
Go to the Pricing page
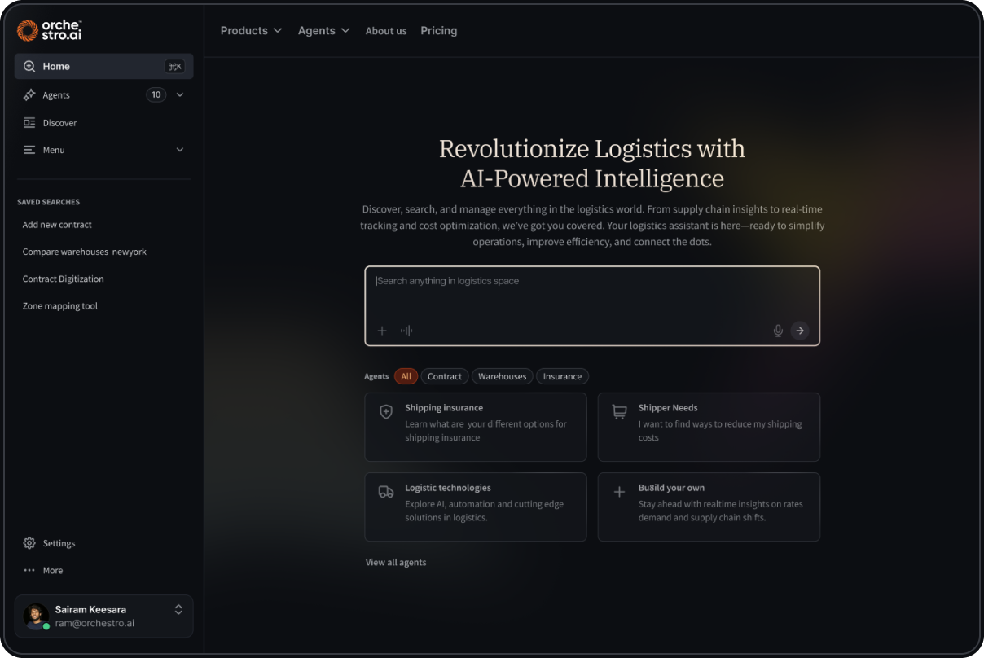[438, 30]
